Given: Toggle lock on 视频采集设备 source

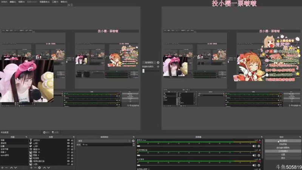Looking at the screenshot, I should tap(72, 161).
